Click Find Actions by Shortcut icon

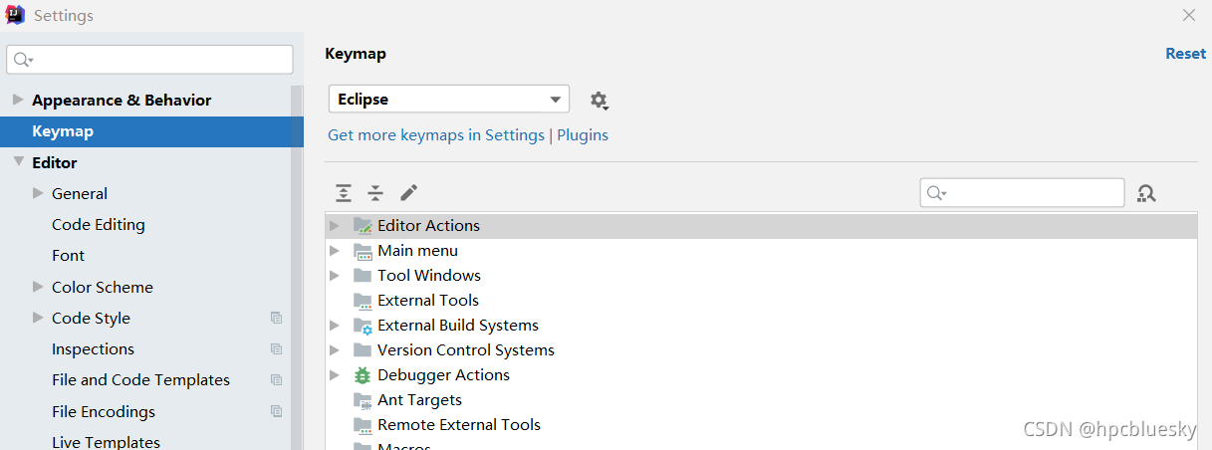(1146, 193)
